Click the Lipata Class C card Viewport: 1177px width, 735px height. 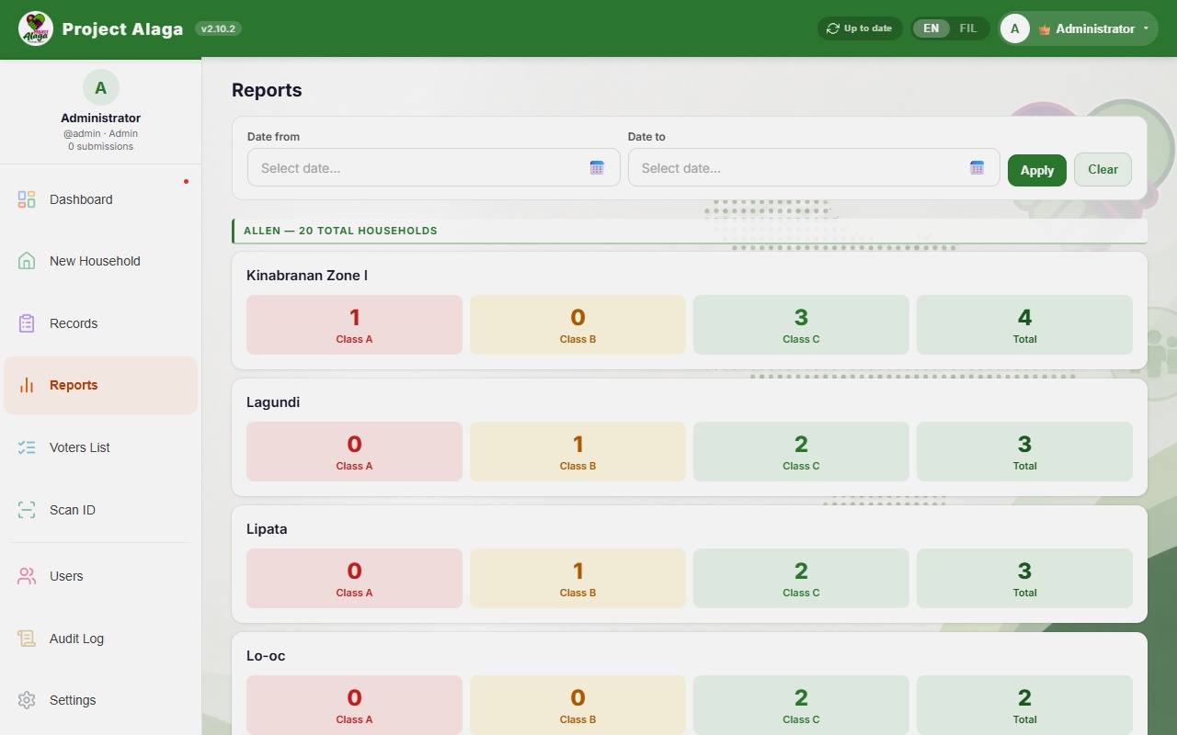[801, 578]
